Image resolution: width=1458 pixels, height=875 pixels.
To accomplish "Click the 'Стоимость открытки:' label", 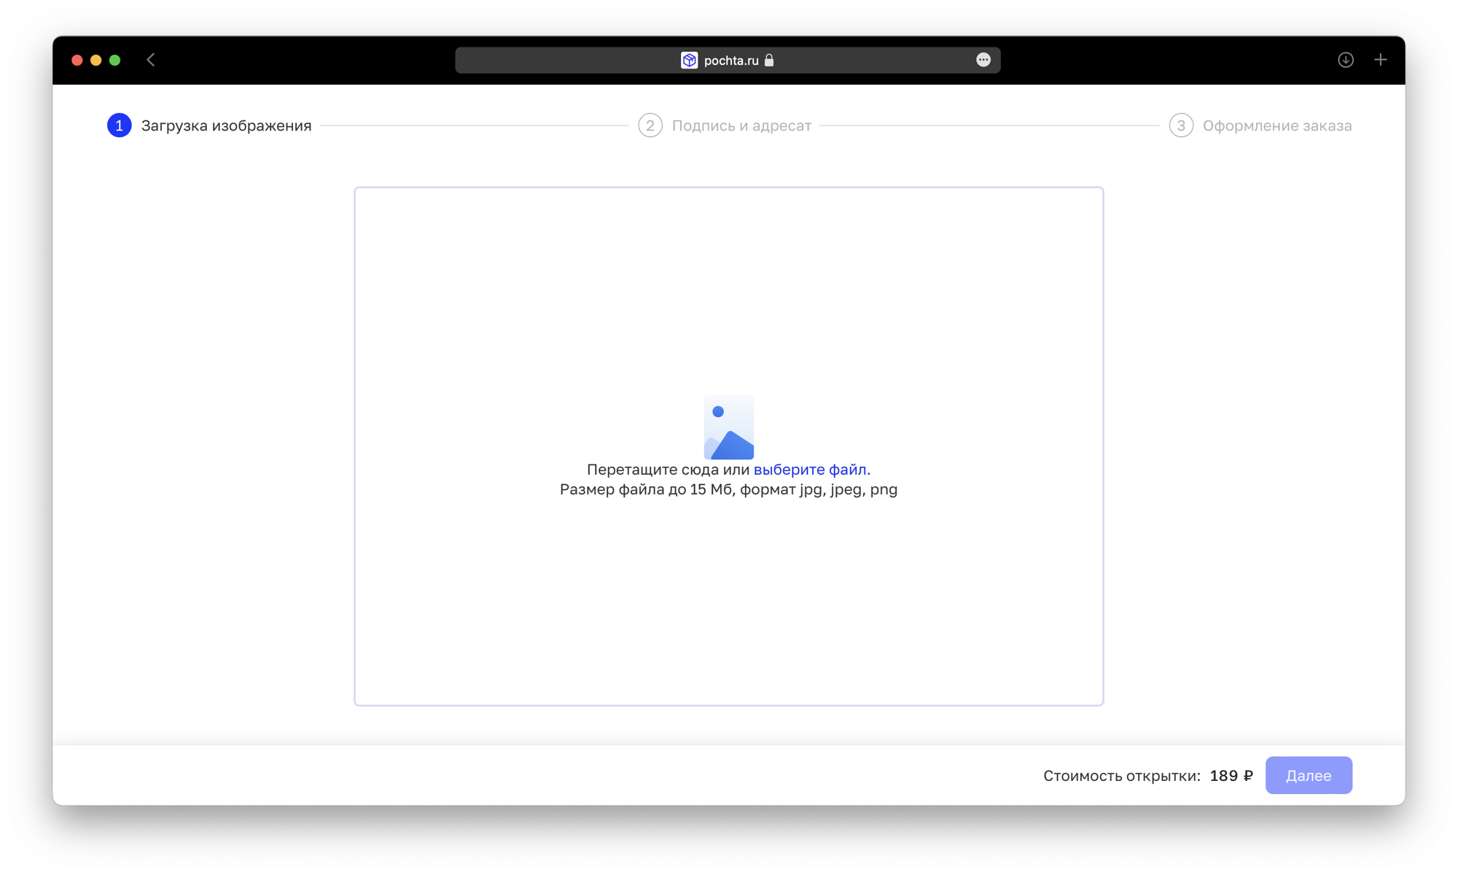I will tap(1122, 776).
